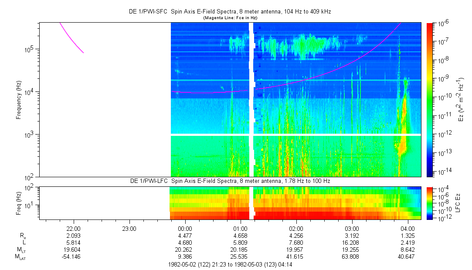Click the Frequency (Hz) y-axis label
Image resolution: width=472 pixels, height=270 pixels.
coord(19,100)
